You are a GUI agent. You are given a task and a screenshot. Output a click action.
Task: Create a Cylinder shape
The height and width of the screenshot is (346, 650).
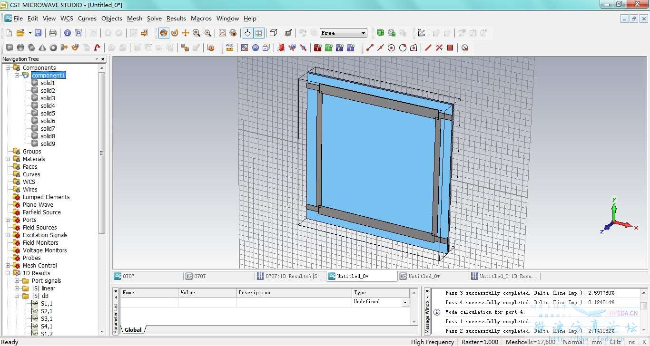(x=31, y=48)
